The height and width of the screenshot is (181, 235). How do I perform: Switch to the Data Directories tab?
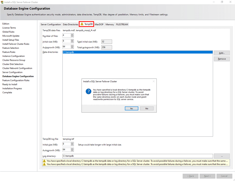70,25
